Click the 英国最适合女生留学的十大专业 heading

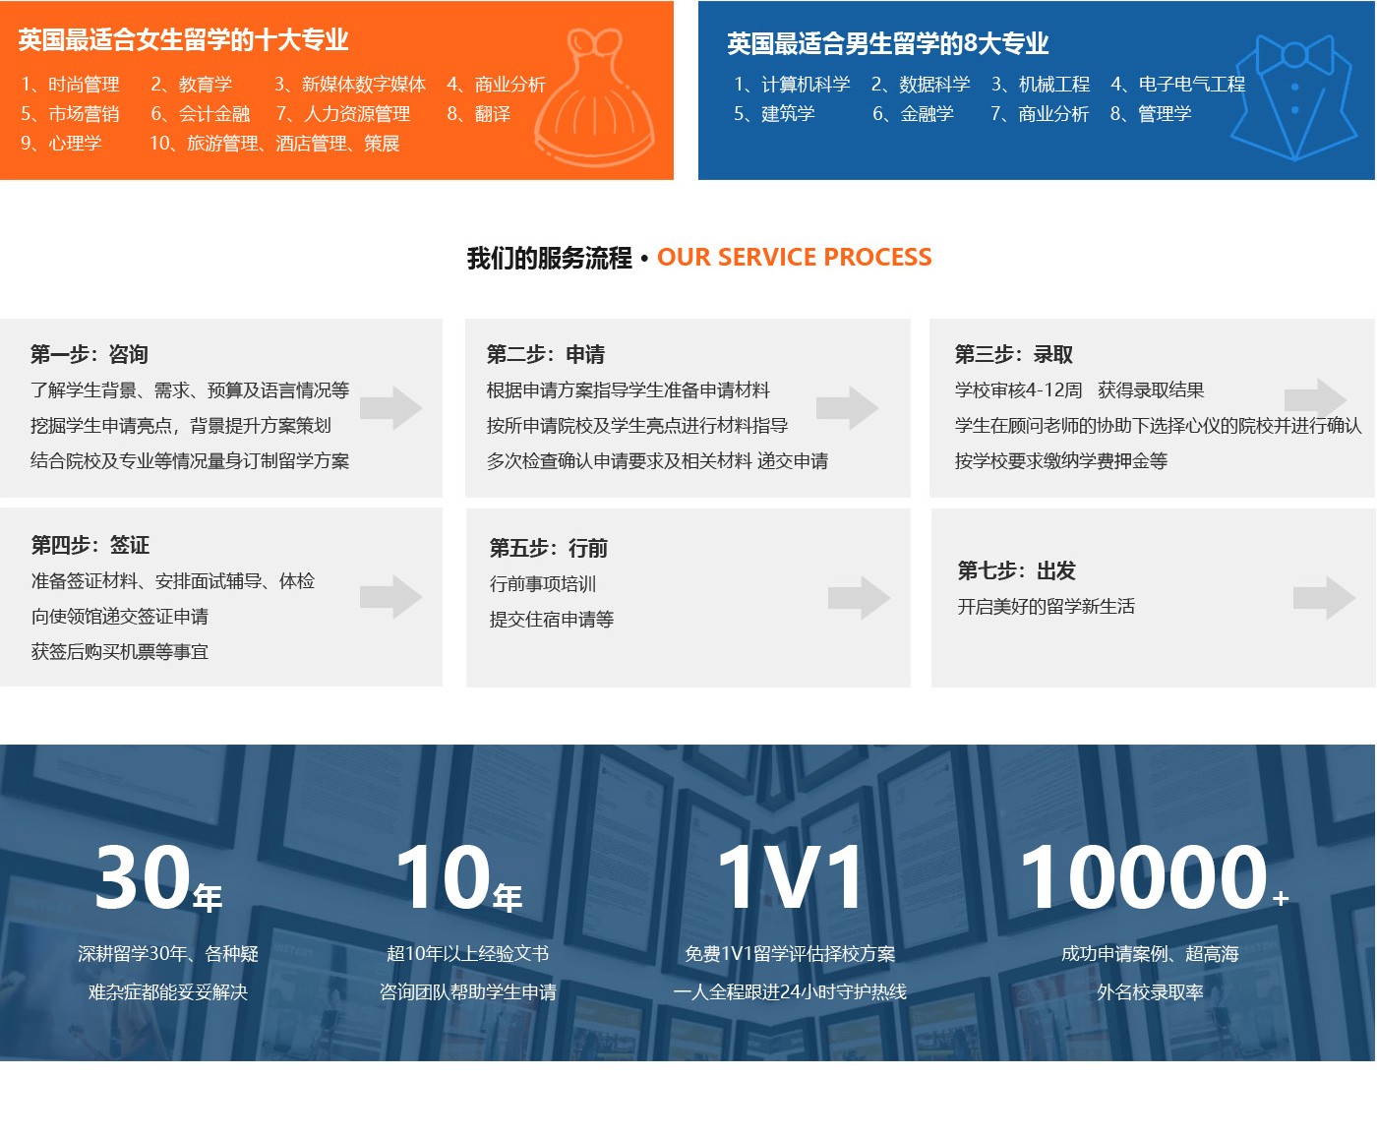click(184, 40)
